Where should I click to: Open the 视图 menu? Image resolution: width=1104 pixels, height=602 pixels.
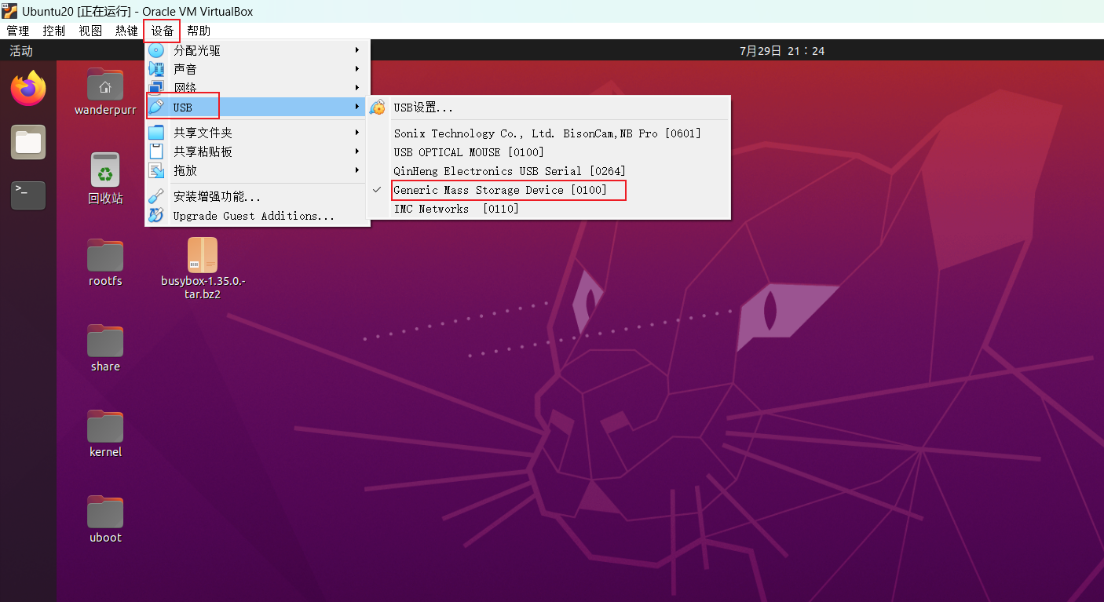pyautogui.click(x=90, y=31)
